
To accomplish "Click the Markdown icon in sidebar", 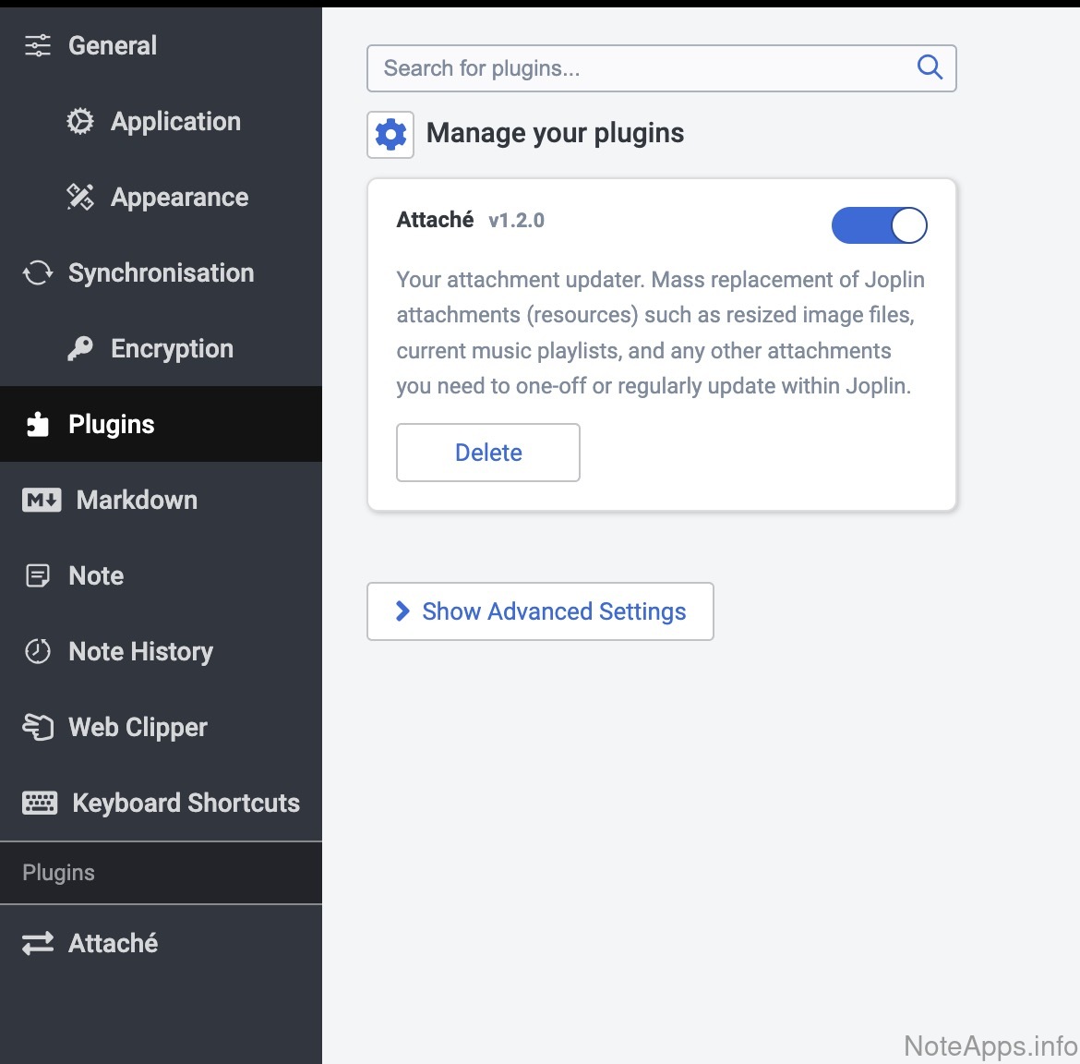I will coord(42,501).
